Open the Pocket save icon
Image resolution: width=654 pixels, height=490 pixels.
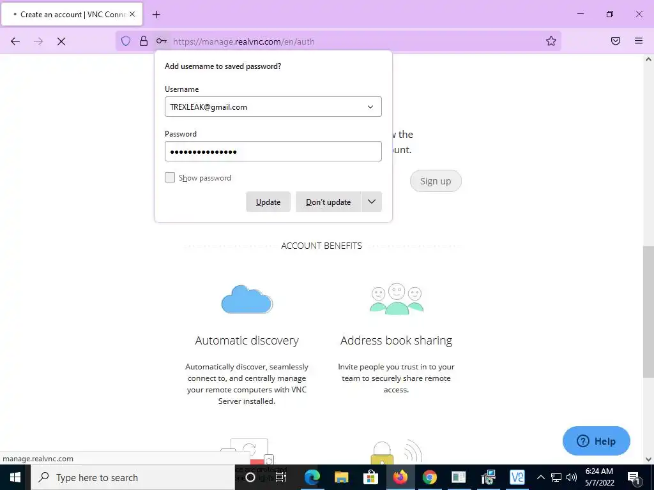click(616, 41)
